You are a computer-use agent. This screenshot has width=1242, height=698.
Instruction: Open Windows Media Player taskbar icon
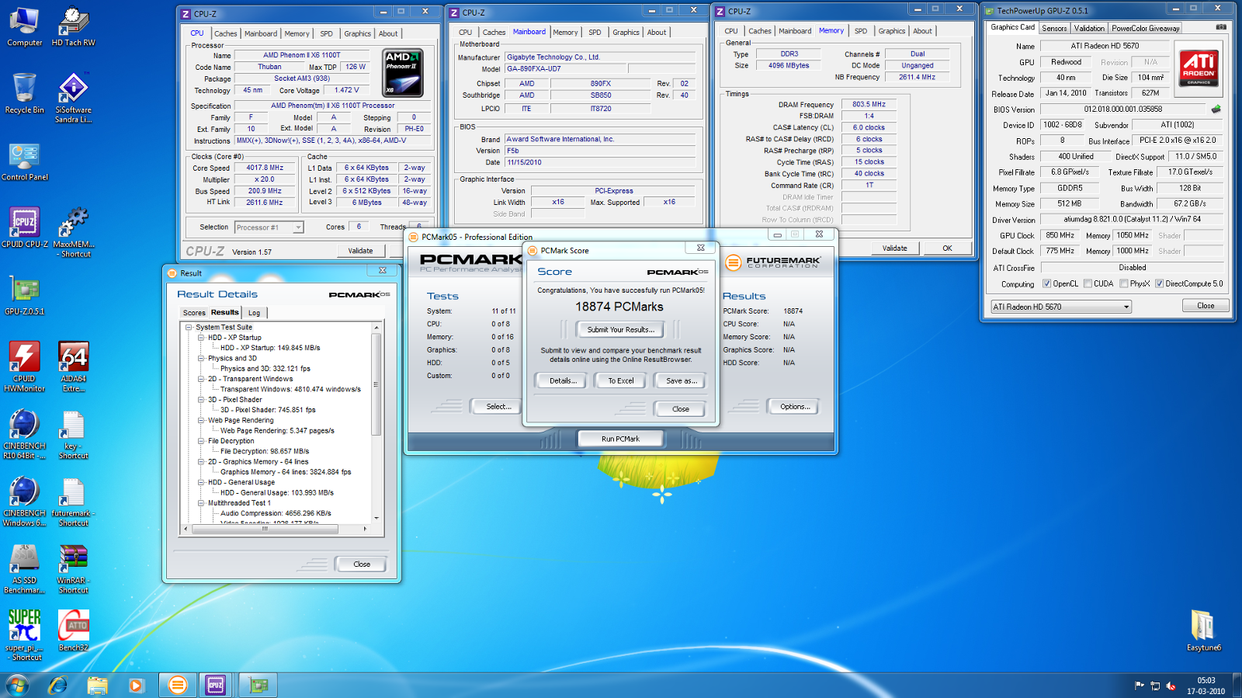click(x=136, y=685)
